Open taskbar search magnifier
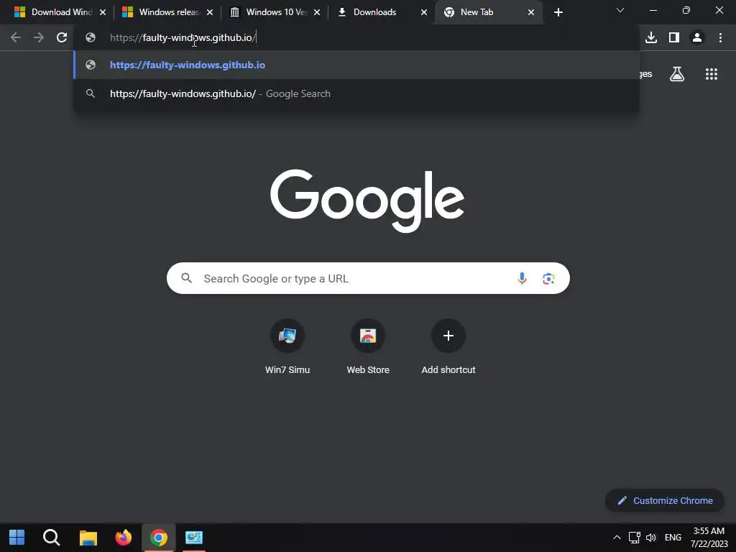Viewport: 736px width, 552px height. [52, 538]
